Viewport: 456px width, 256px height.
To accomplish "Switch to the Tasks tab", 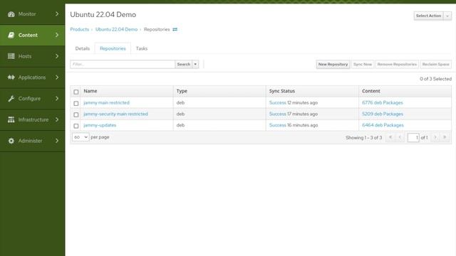I will click(142, 48).
